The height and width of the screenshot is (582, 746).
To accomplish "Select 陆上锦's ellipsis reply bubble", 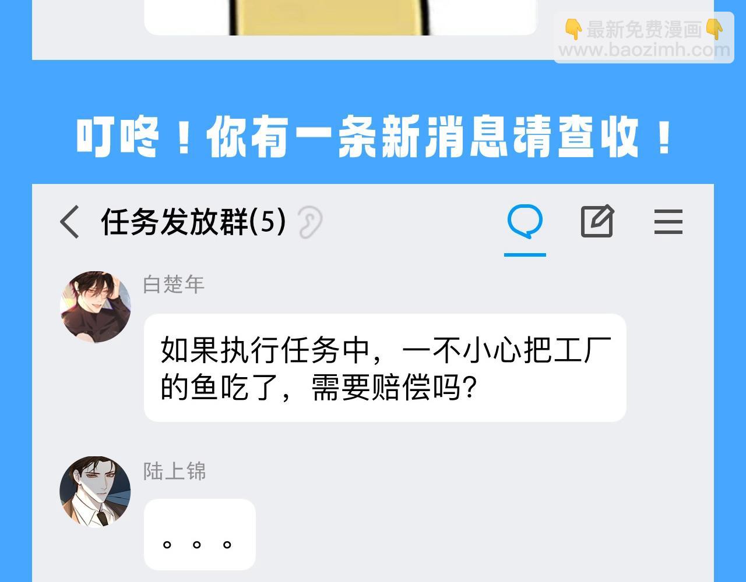I will pos(199,534).
